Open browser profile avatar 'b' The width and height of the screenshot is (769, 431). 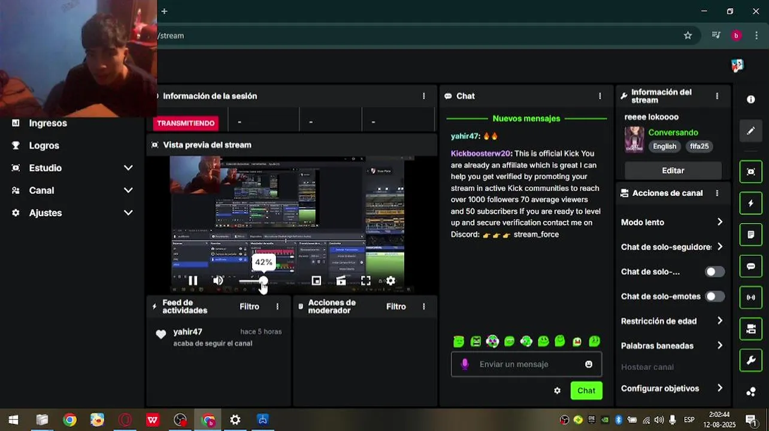coord(736,35)
